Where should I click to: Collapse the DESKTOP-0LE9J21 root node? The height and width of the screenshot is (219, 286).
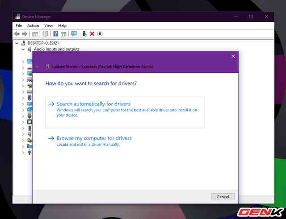click(x=17, y=43)
